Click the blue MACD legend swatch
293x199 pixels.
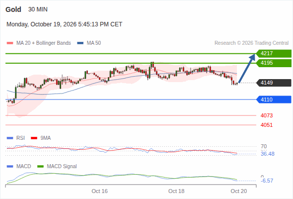(x=10, y=167)
